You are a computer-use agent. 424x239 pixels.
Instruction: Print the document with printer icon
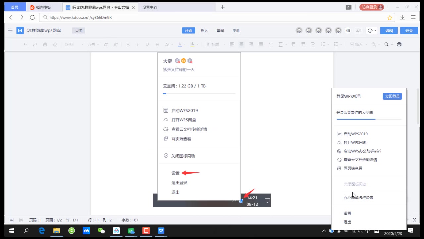tap(399, 44)
